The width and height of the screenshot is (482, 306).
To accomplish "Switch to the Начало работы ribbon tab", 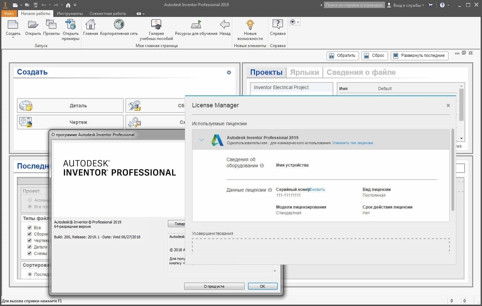I will click(x=35, y=14).
